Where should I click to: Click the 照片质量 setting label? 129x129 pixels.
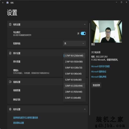(17, 62)
